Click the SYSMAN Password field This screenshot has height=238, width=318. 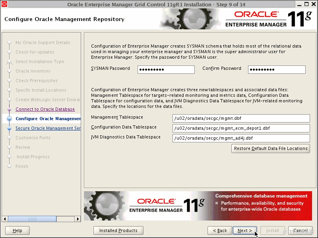(166, 69)
